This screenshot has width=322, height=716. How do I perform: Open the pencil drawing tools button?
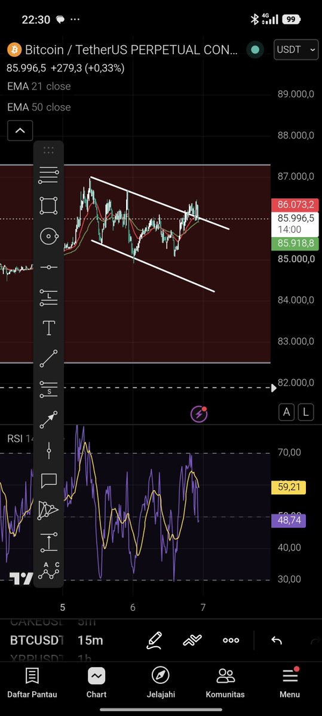coord(154,640)
